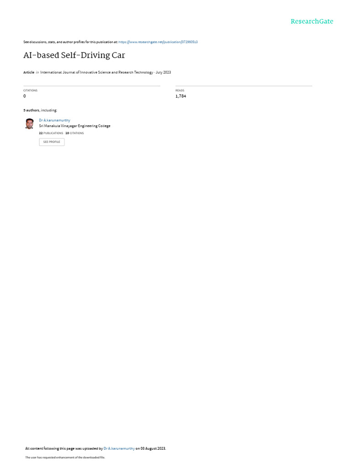Click the 22 PUBLICATIONS stat

tap(51, 133)
